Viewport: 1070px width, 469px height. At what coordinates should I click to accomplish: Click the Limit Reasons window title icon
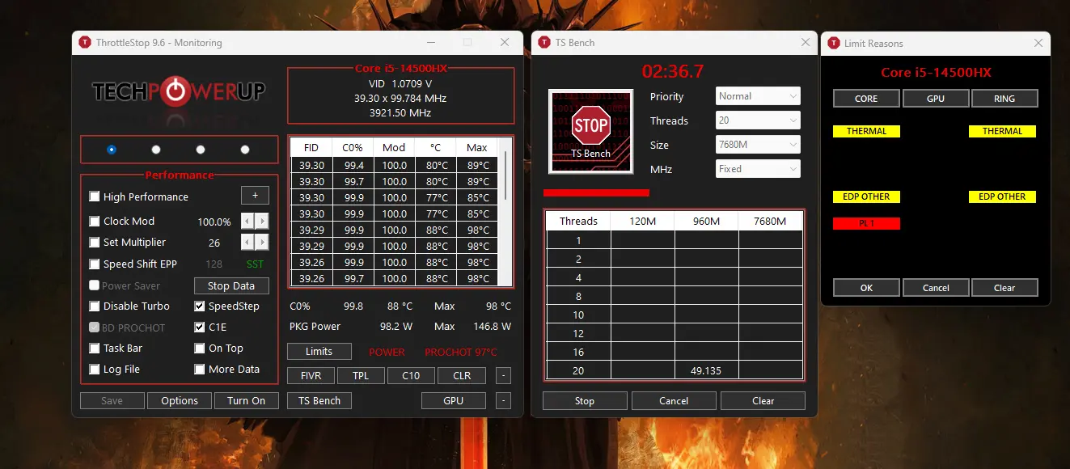click(x=834, y=43)
